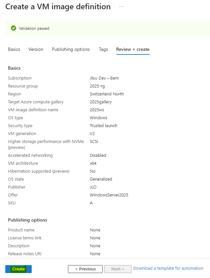The height and width of the screenshot is (278, 210).
Task: Select the Review + create tab
Action: (x=133, y=49)
